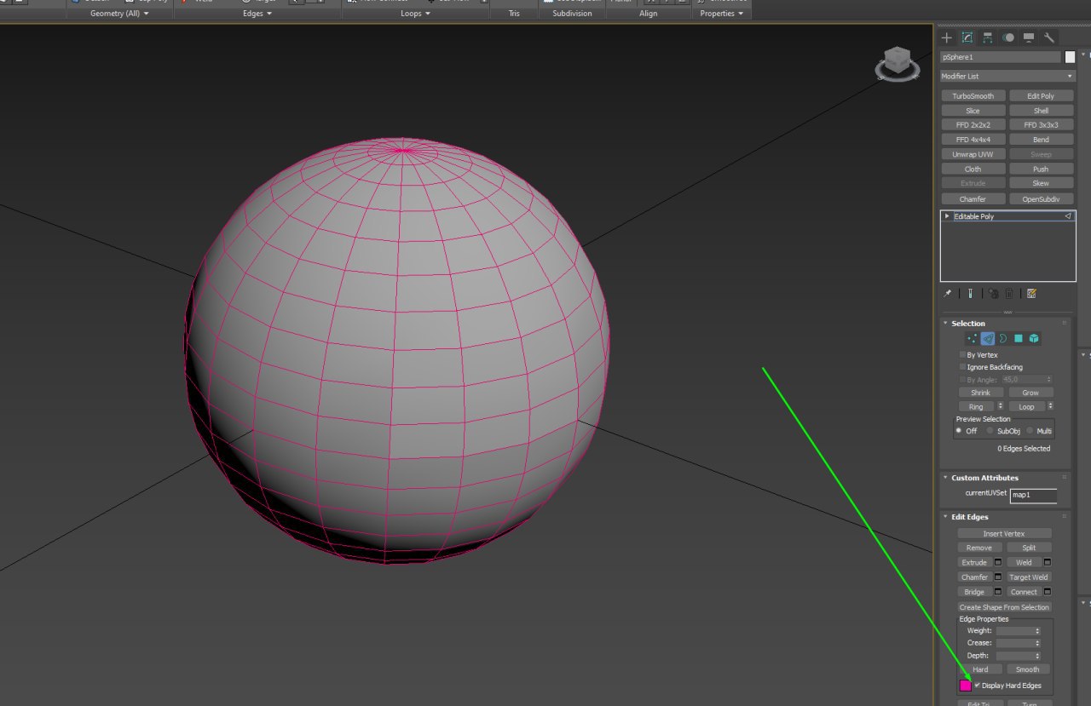Open the Create panel plus tab
Screen dimensions: 1091x706
click(946, 37)
